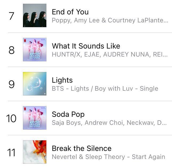
Task: Open End of You album artwork
Action: click(x=35, y=15)
